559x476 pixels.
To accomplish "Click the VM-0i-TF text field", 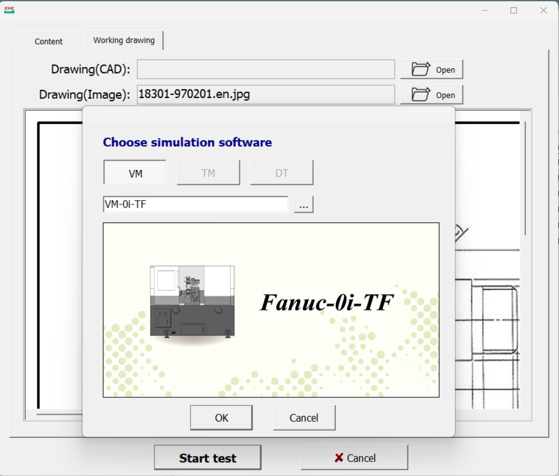I will pos(196,204).
